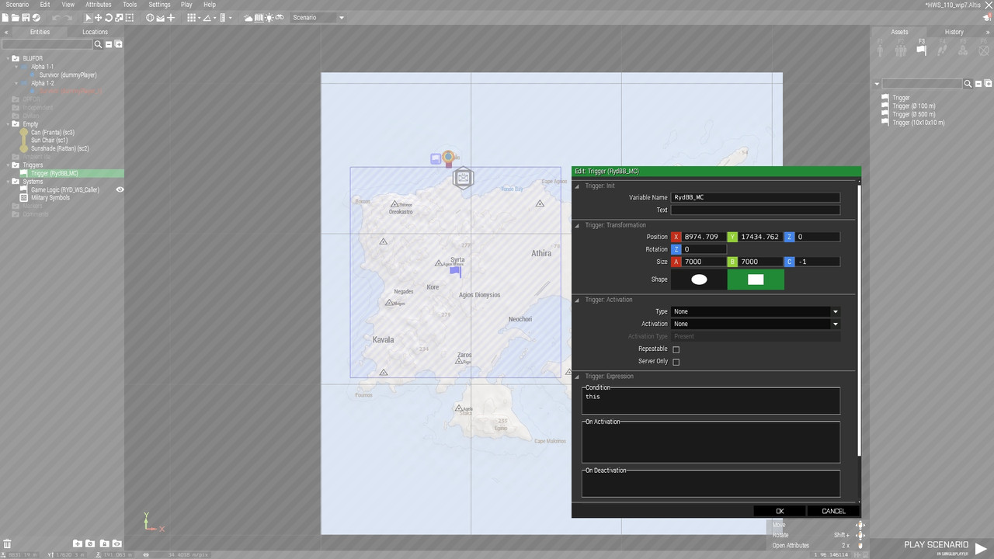994x559 pixels.
Task: Toggle the map textures icon
Action: click(x=259, y=18)
